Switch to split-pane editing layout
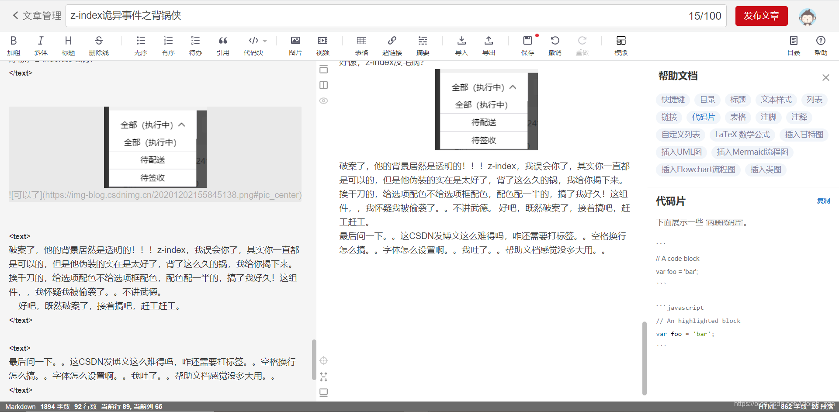 point(323,85)
